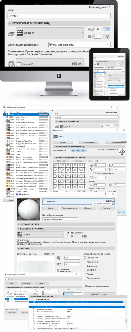Open the Ucrete IF surface selector in the Покрытия window
The width and height of the screenshot is (131, 332).
(78, 202)
